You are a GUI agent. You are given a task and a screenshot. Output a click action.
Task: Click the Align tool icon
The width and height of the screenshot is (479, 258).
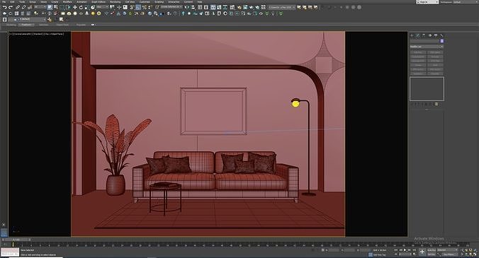pyautogui.click(x=193, y=7)
